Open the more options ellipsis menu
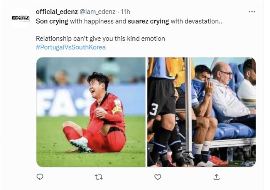The width and height of the screenshot is (270, 190). coord(252,12)
